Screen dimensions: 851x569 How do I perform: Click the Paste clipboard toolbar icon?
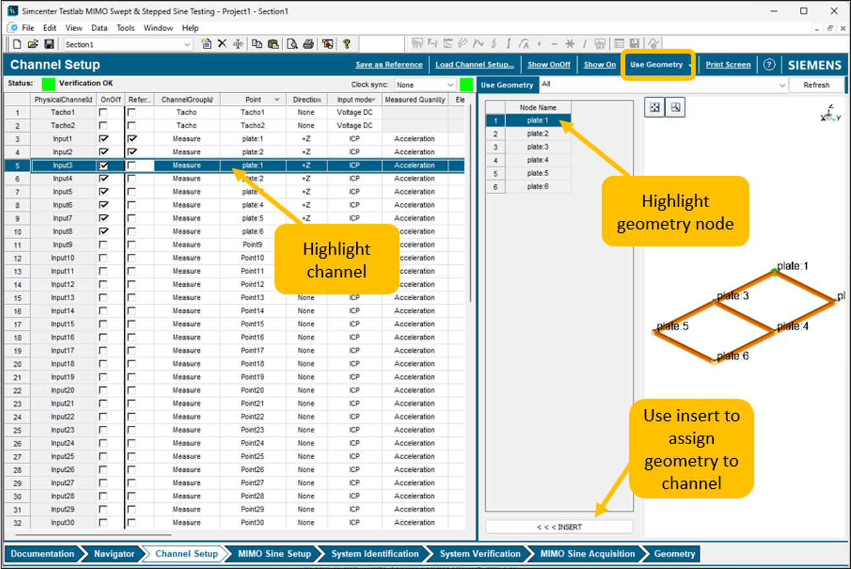pos(273,44)
